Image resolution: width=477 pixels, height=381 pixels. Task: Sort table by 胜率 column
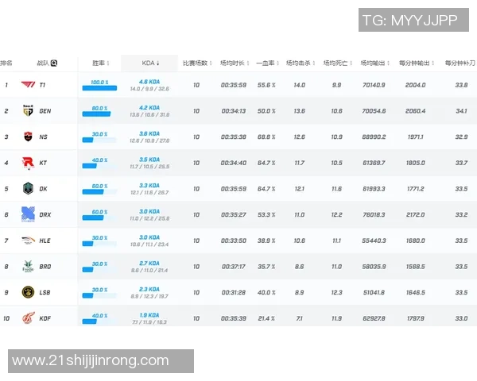point(100,63)
